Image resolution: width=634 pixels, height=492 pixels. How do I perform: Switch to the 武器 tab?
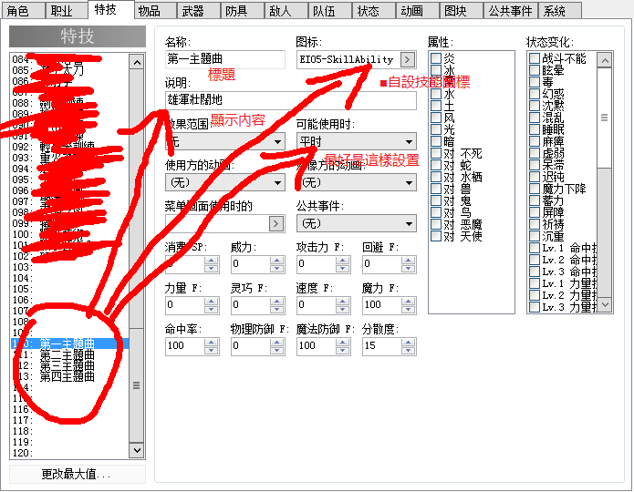(x=198, y=11)
